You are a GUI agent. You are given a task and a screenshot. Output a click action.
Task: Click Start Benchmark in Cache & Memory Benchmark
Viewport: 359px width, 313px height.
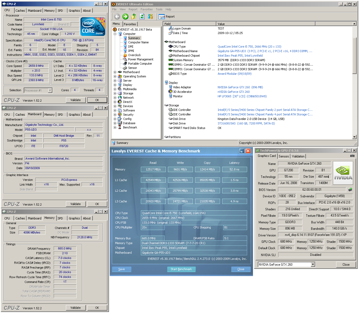tap(181, 269)
